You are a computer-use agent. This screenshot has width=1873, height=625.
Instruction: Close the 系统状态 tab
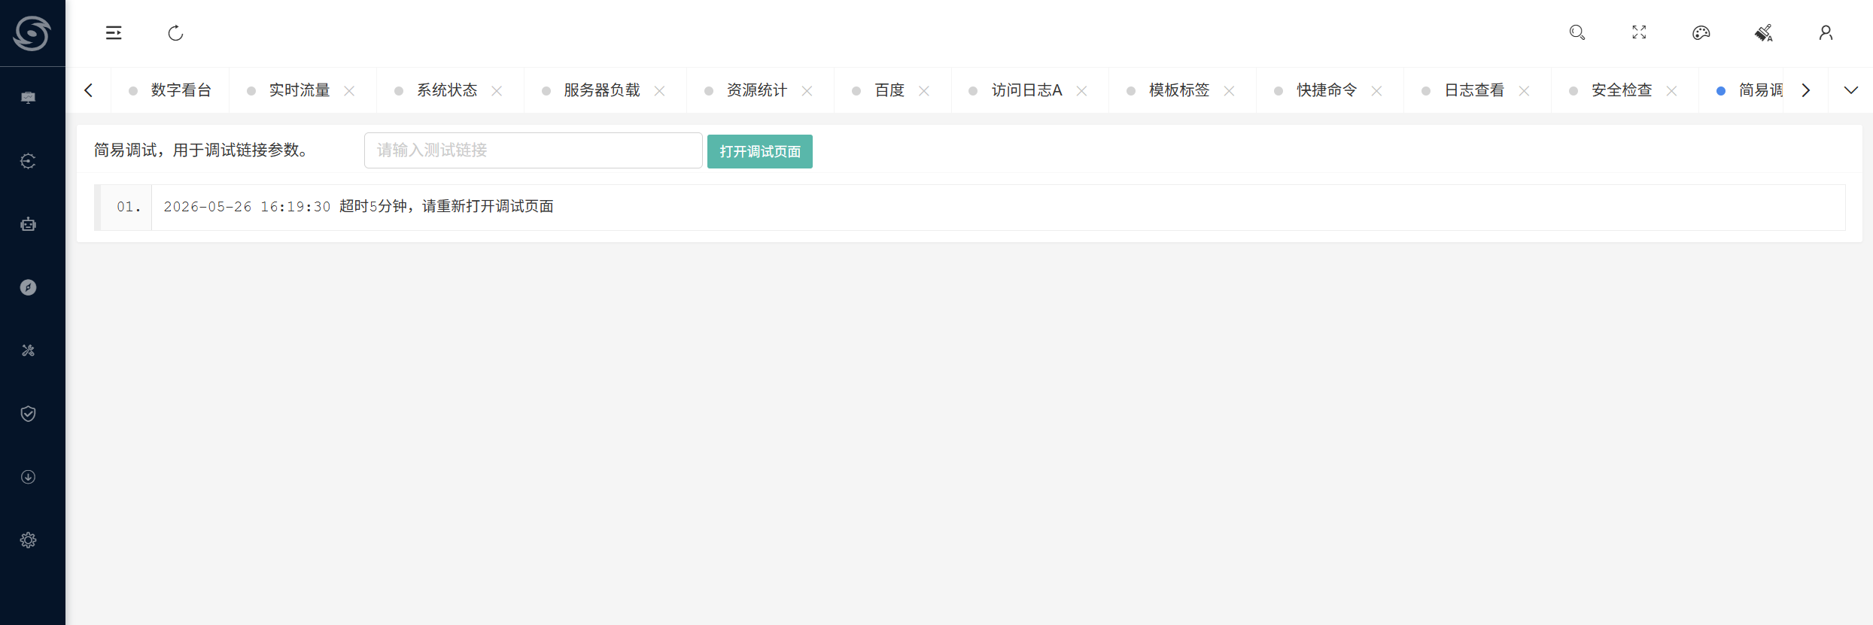click(x=497, y=91)
